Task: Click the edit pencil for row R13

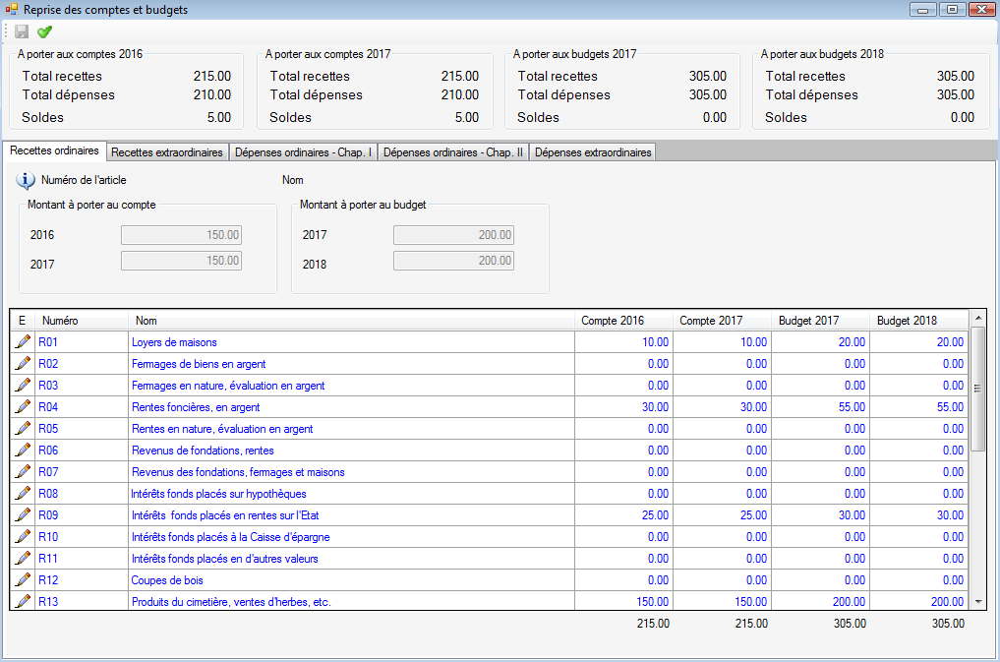Action: pos(23,601)
